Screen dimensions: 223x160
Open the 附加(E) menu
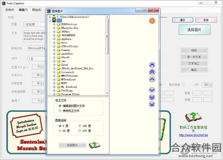tap(36, 10)
